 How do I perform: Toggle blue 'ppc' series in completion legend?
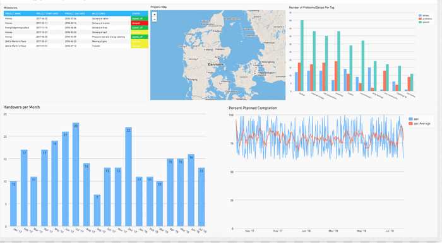(x=414, y=119)
